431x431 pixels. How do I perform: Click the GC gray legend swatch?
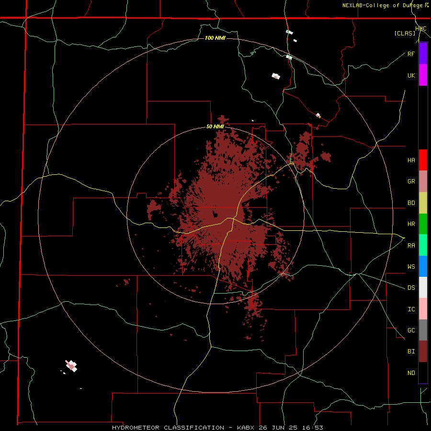point(423,330)
